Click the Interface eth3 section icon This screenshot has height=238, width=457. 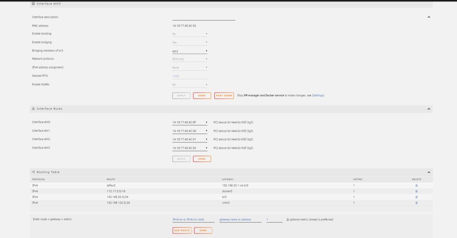[x=33, y=4]
